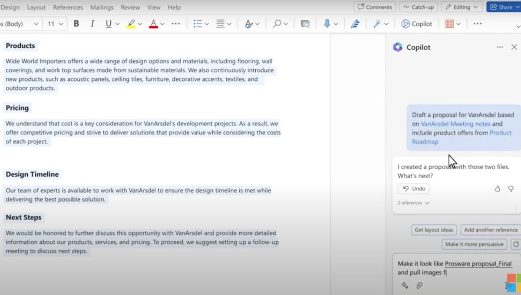521x295 pixels.
Task: Click Make it more persuasive suggestion
Action: [474, 244]
